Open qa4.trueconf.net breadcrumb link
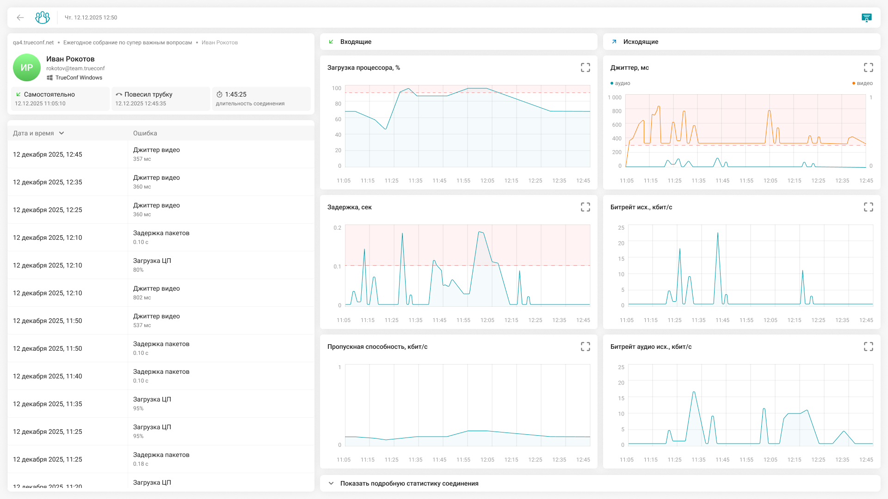The width and height of the screenshot is (888, 499). click(33, 43)
